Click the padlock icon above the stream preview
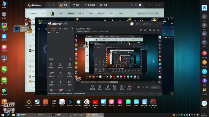 click(145, 30)
